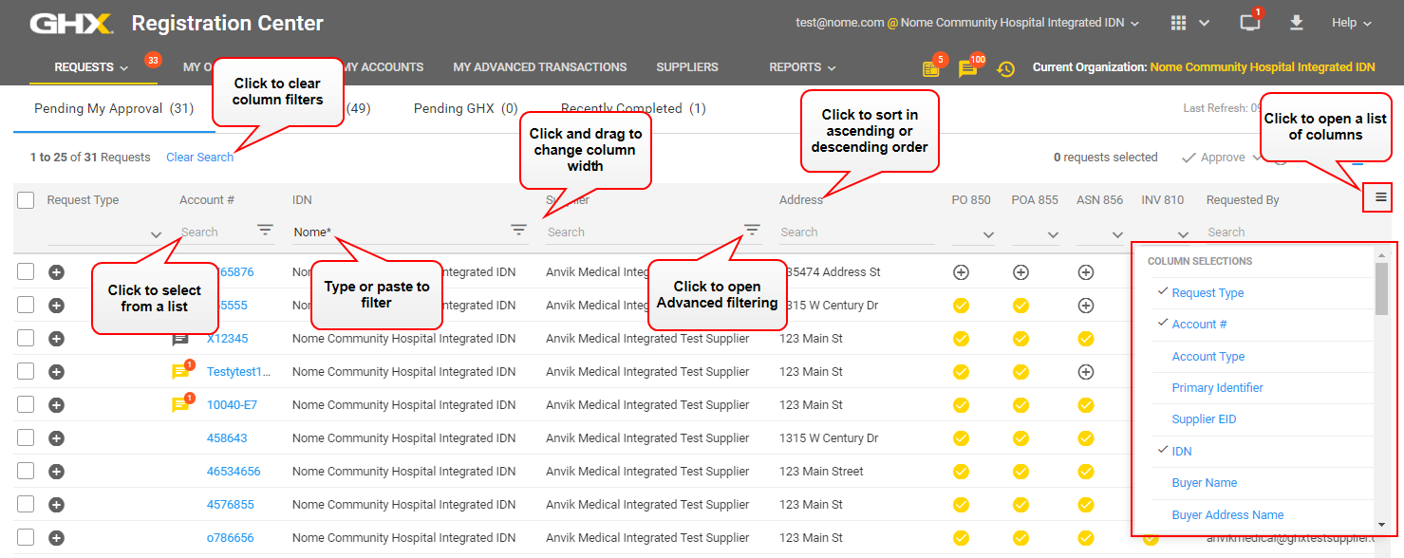Open the apps grid menu icon
This screenshot has height=558, width=1404.
tap(1178, 23)
